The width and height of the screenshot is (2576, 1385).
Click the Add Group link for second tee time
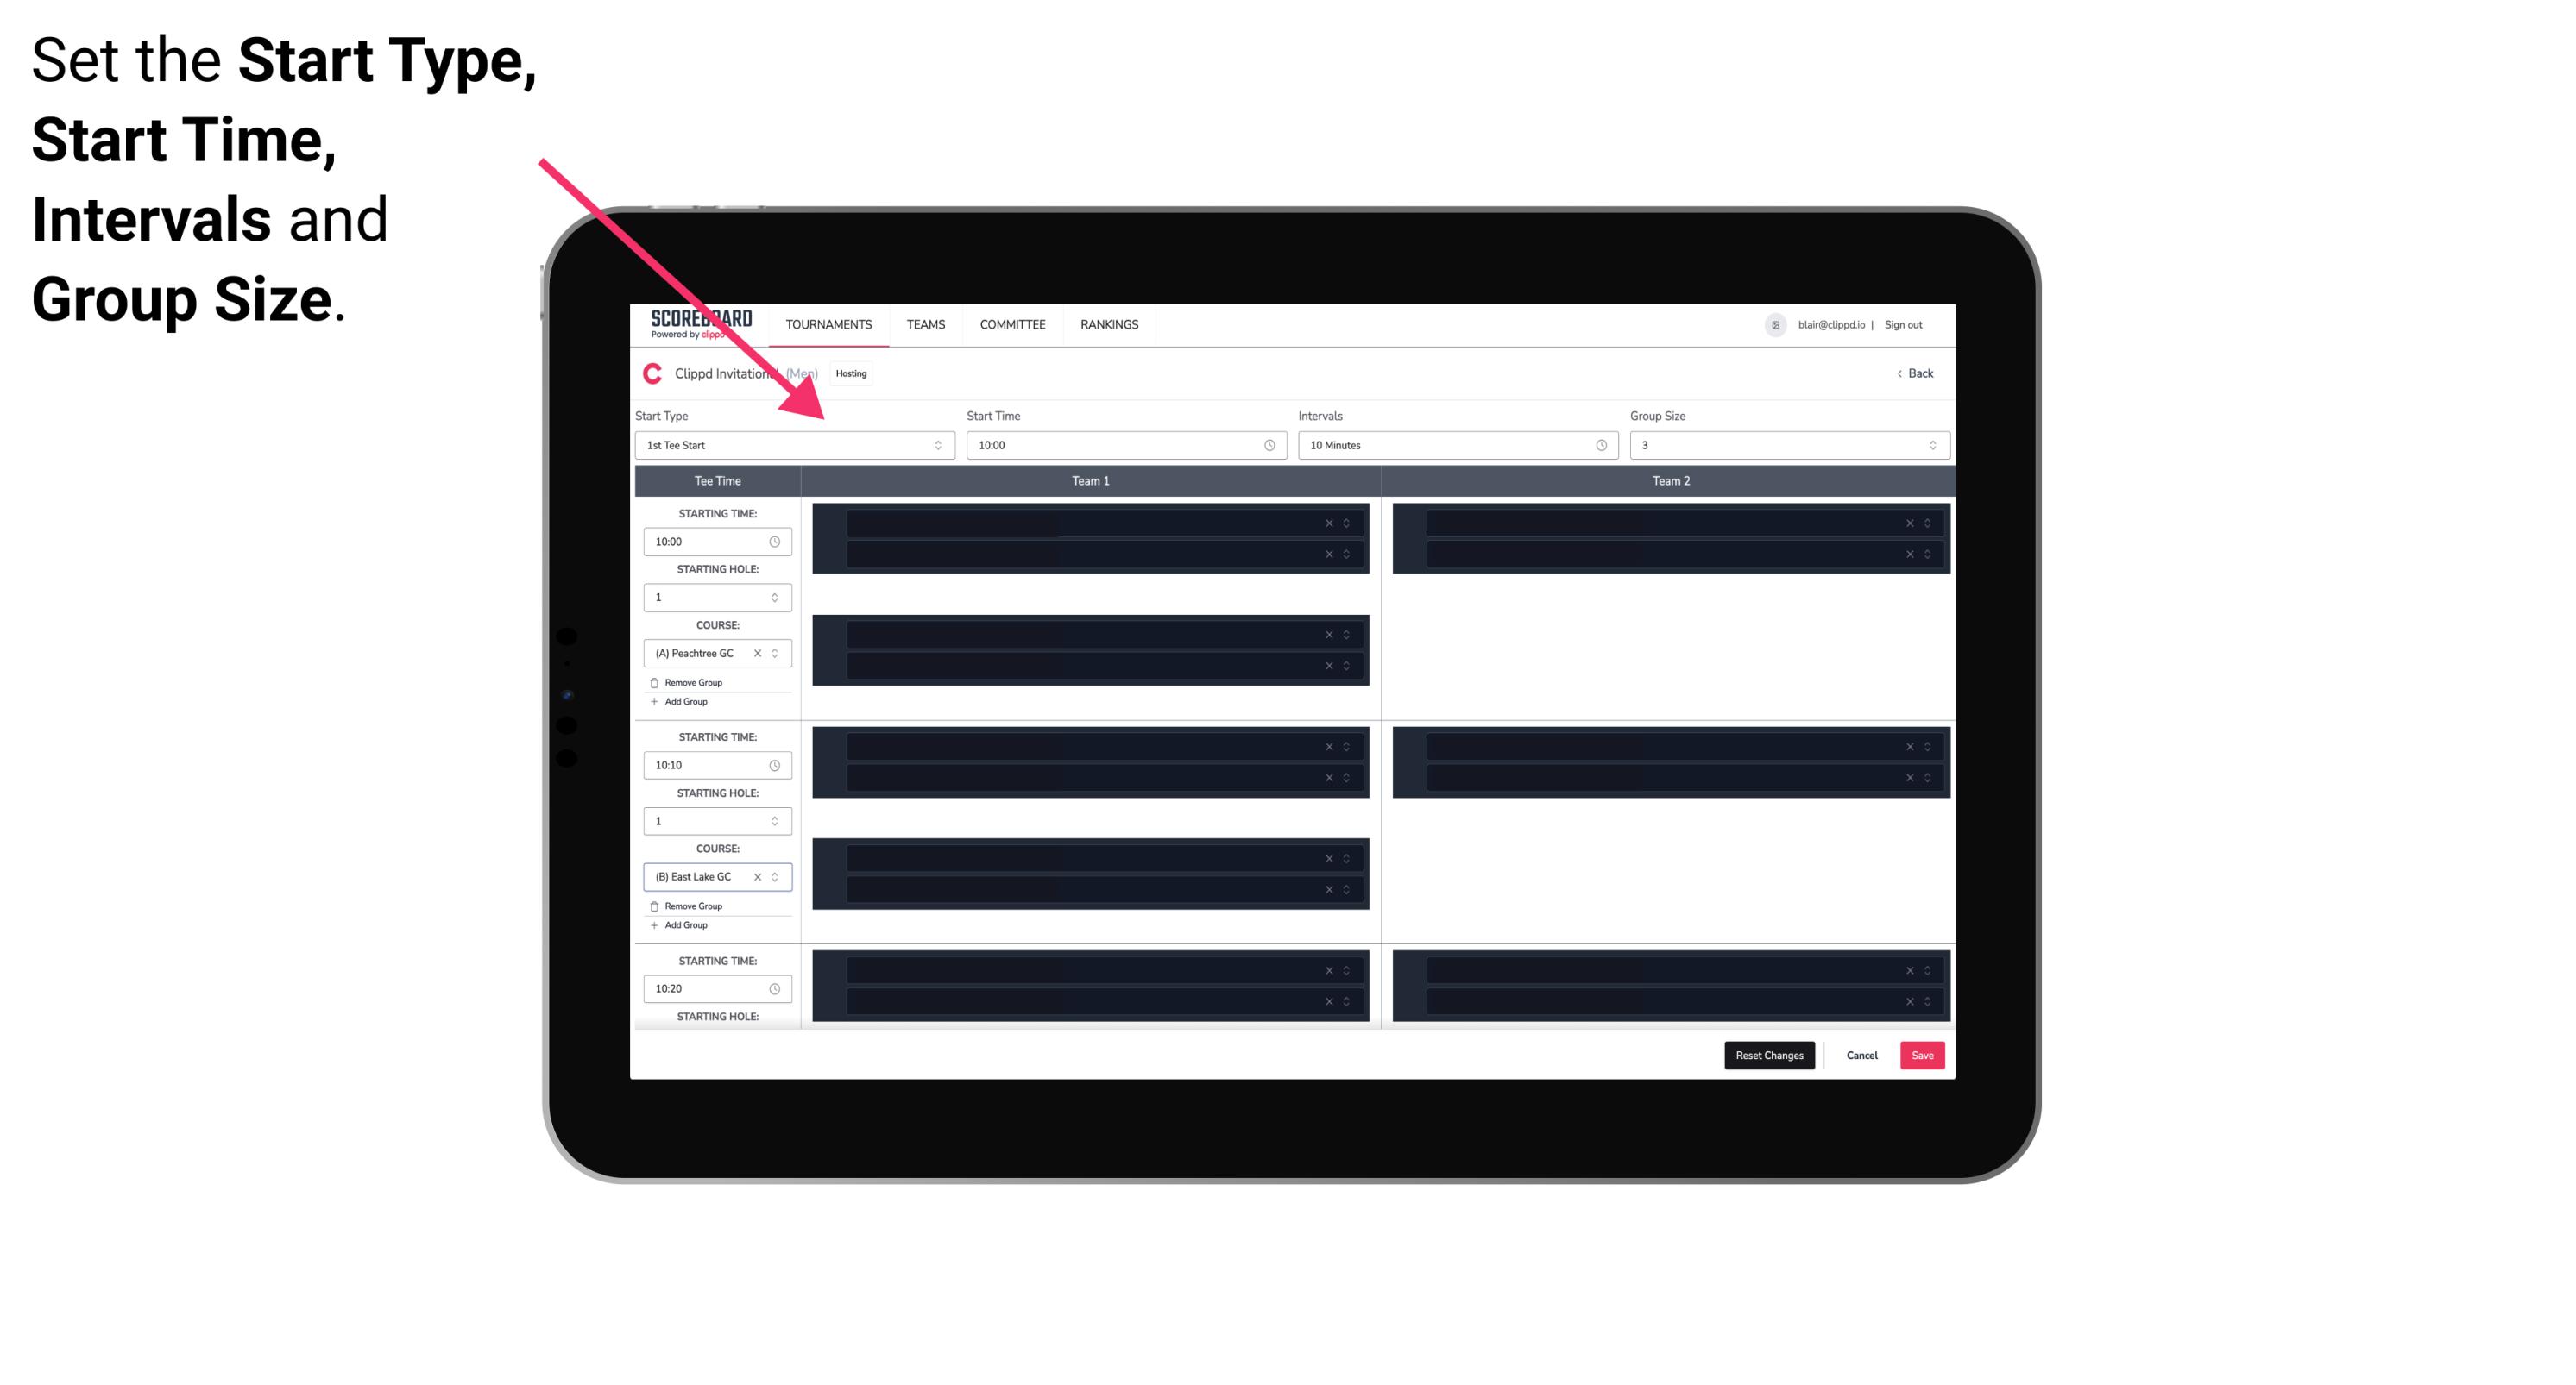tap(684, 923)
